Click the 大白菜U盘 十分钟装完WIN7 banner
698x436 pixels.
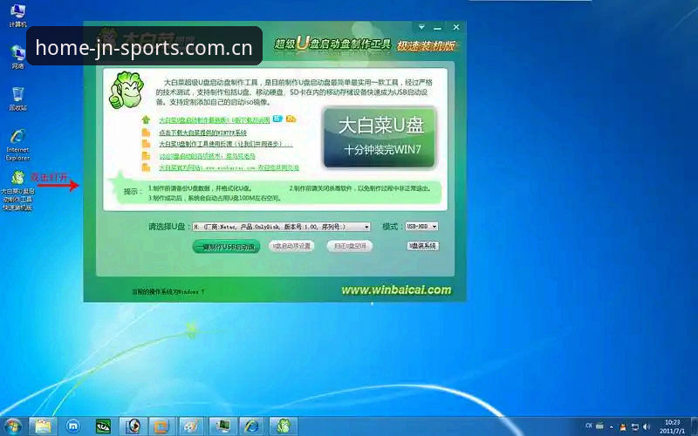click(x=380, y=138)
